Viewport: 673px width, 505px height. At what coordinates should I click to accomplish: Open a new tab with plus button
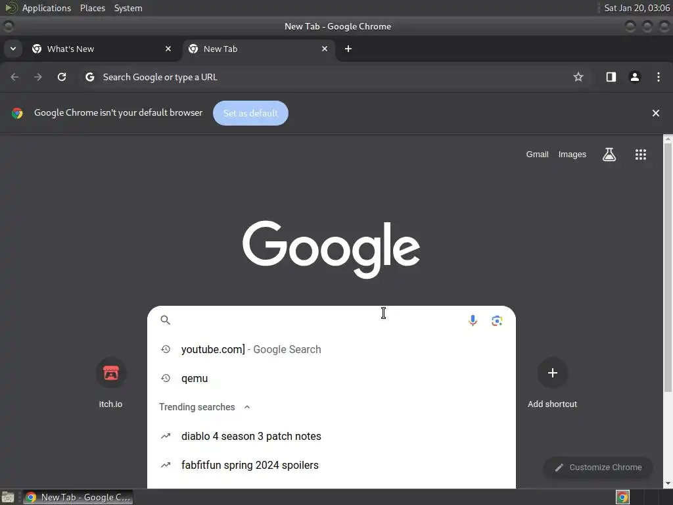(348, 49)
